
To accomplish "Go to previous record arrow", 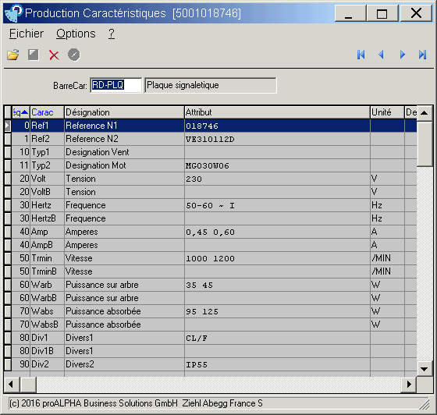I will (x=382, y=55).
